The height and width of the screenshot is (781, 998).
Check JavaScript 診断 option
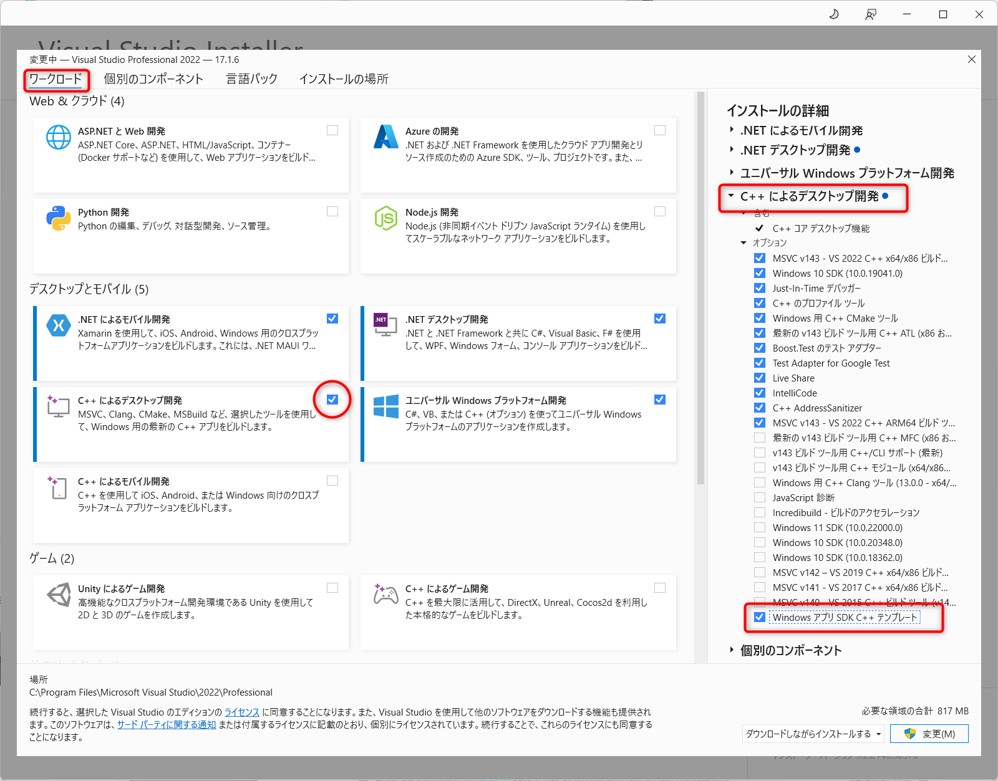click(760, 497)
